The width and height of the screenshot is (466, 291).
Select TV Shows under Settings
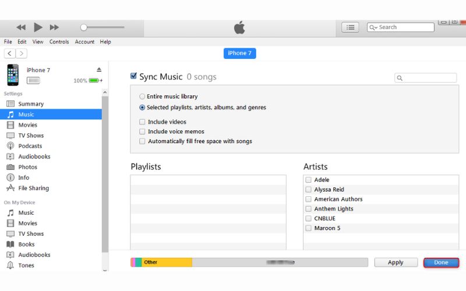coord(51,136)
